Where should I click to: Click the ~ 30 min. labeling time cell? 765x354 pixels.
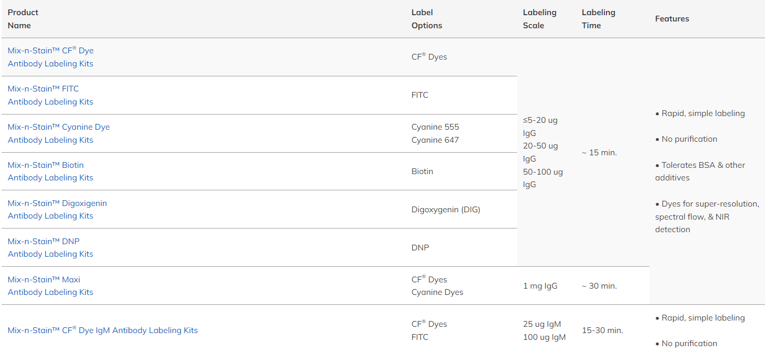pos(599,286)
